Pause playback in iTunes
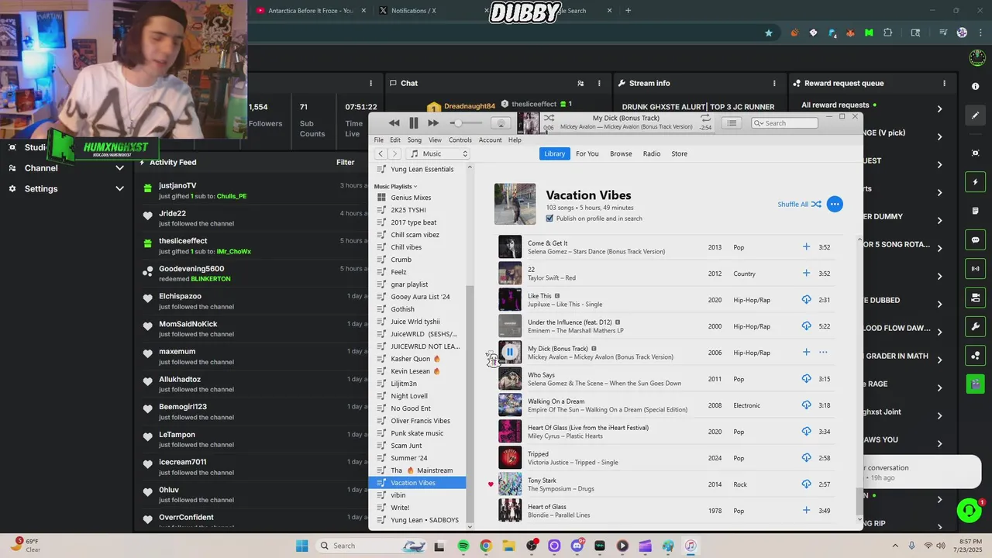This screenshot has height=558, width=992. [x=414, y=123]
